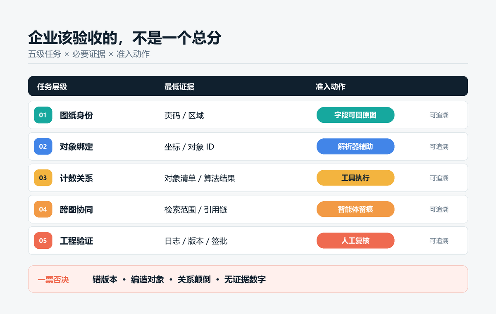Select the 跨图协同 row title
Viewport: 496px width, 314px height.
[76, 209]
